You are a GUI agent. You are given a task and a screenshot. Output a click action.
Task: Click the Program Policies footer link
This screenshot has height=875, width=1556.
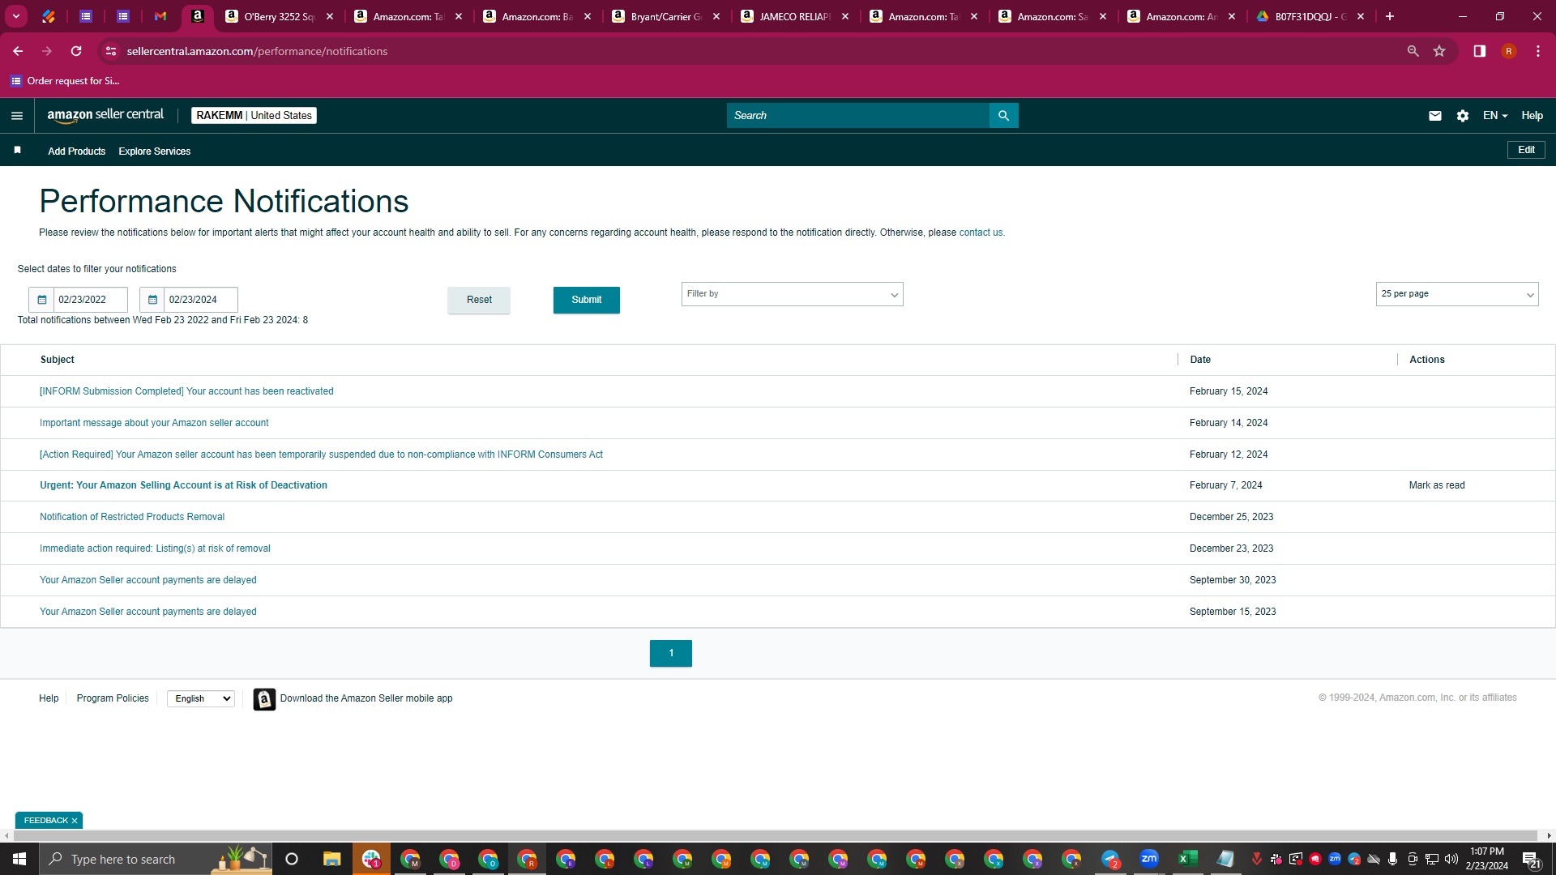click(x=113, y=698)
